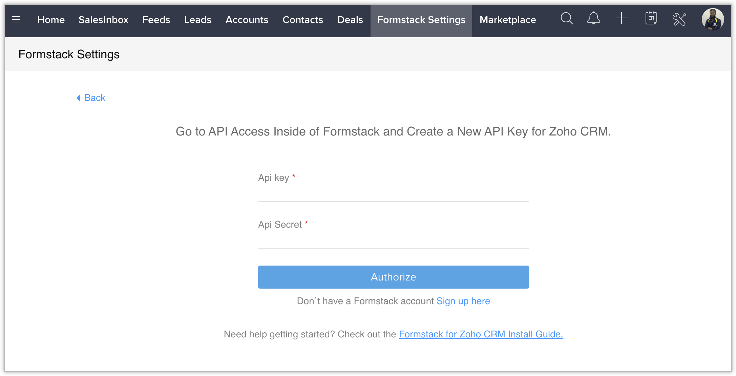Click the search magnifier icon
This screenshot has width=736, height=376.
(567, 19)
